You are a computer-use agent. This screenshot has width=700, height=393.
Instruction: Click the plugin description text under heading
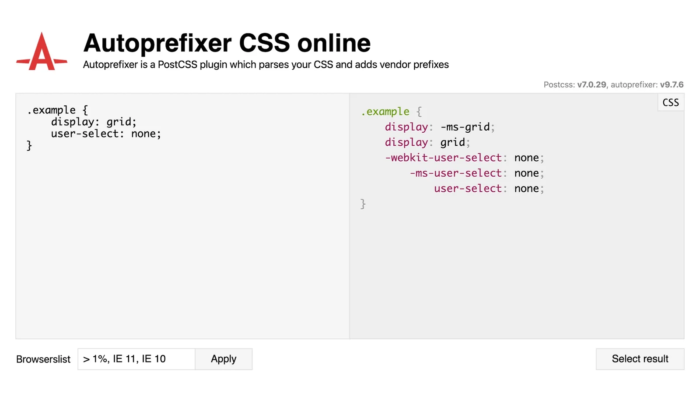tap(266, 65)
